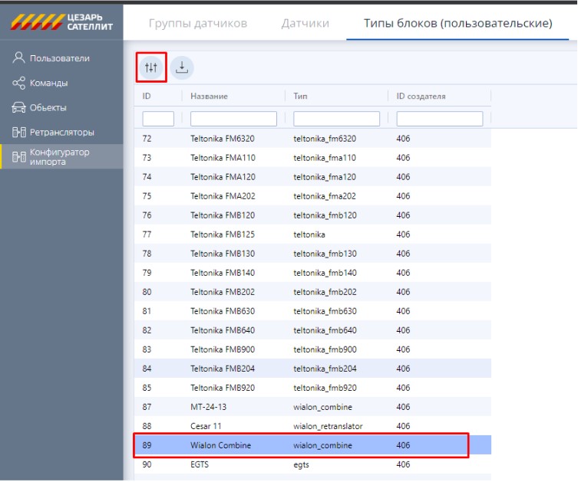Select the Teltonika FMA202 row

[313, 196]
